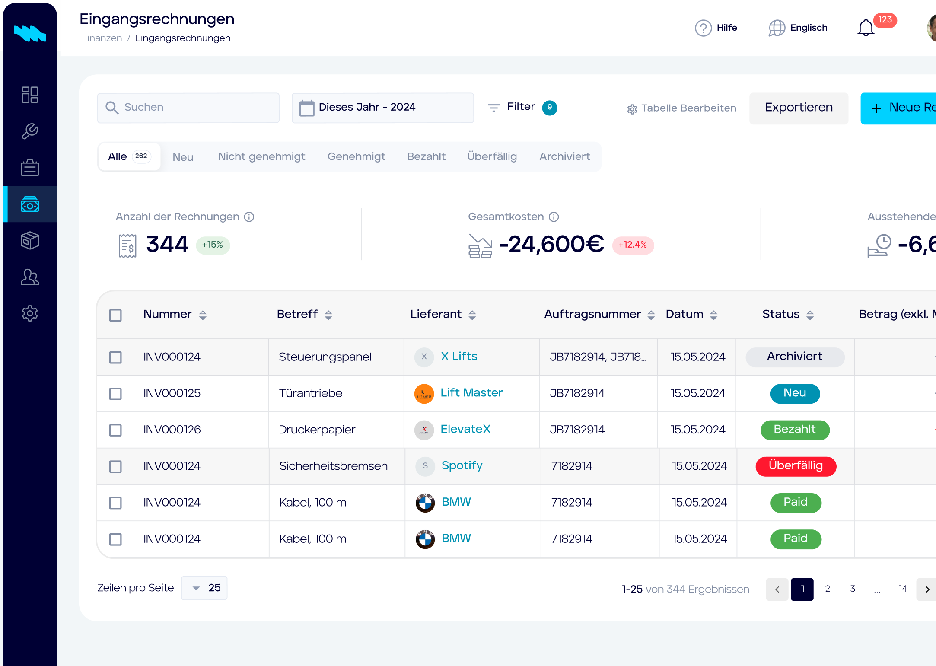Viewport: 936px width, 666px height.
Task: Open the wrench maintenance icon in sidebar
Action: coord(30,131)
